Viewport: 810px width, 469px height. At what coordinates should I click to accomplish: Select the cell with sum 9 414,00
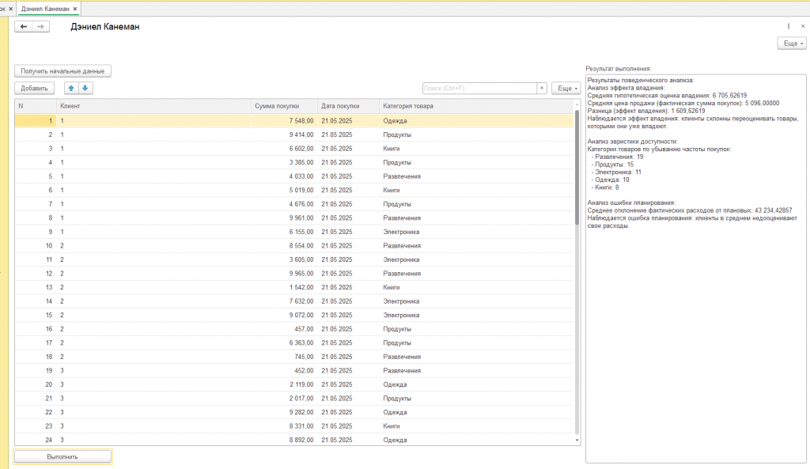point(284,134)
